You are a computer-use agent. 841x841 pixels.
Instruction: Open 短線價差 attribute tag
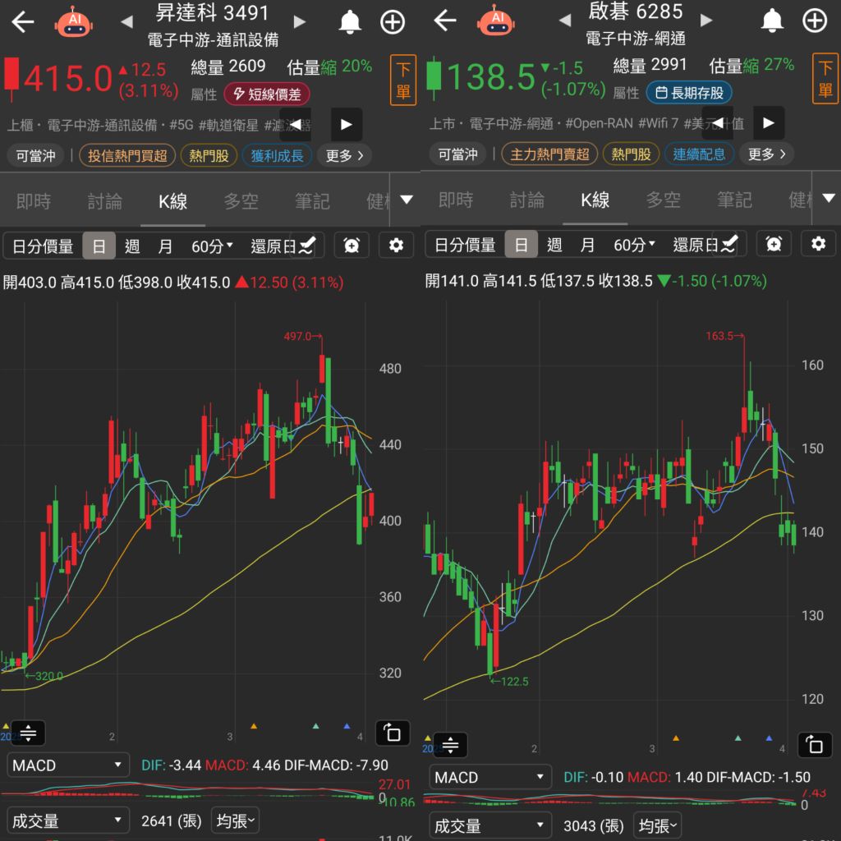[x=267, y=94]
